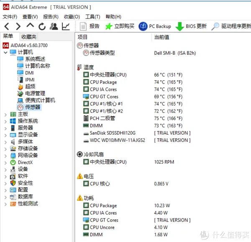Go forward with the right arrow toolbar icon
Image resolution: width=251 pixels, height=242 pixels.
click(x=18, y=26)
